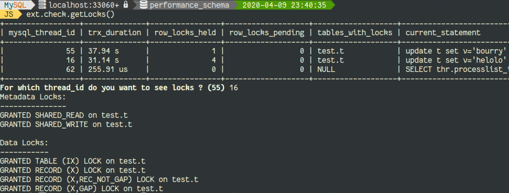The width and height of the screenshot is (509, 193).
Task: Click the row_locks_pending column header
Action: point(267,33)
